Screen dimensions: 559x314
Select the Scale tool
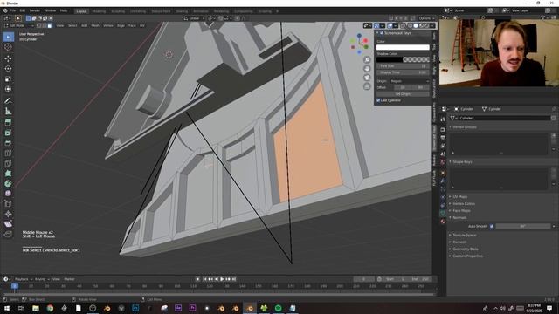point(8,79)
